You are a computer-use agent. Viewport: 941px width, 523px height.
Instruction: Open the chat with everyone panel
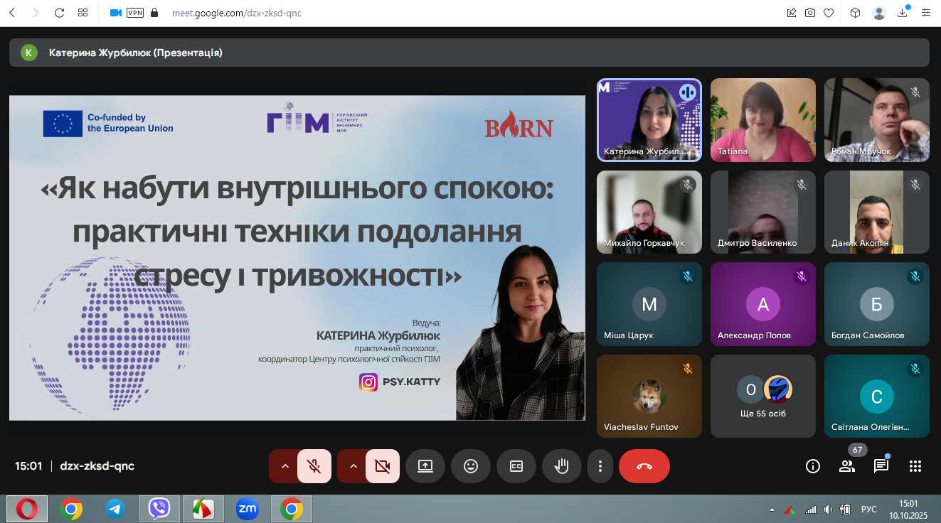point(881,466)
